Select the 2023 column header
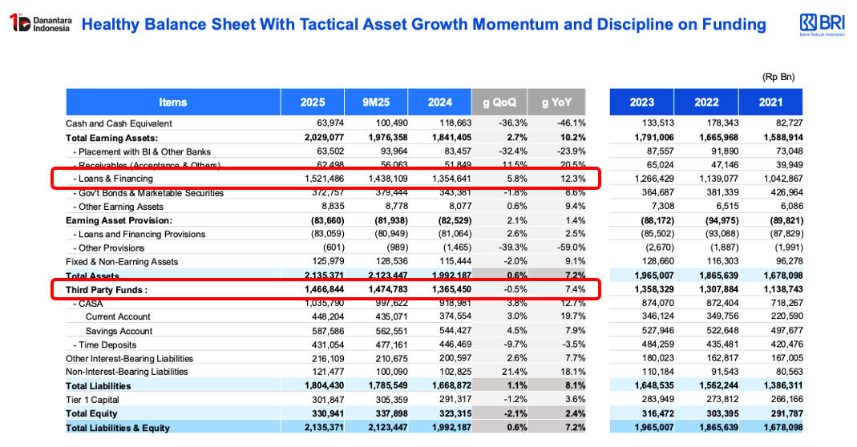857x447 pixels. 641,102
